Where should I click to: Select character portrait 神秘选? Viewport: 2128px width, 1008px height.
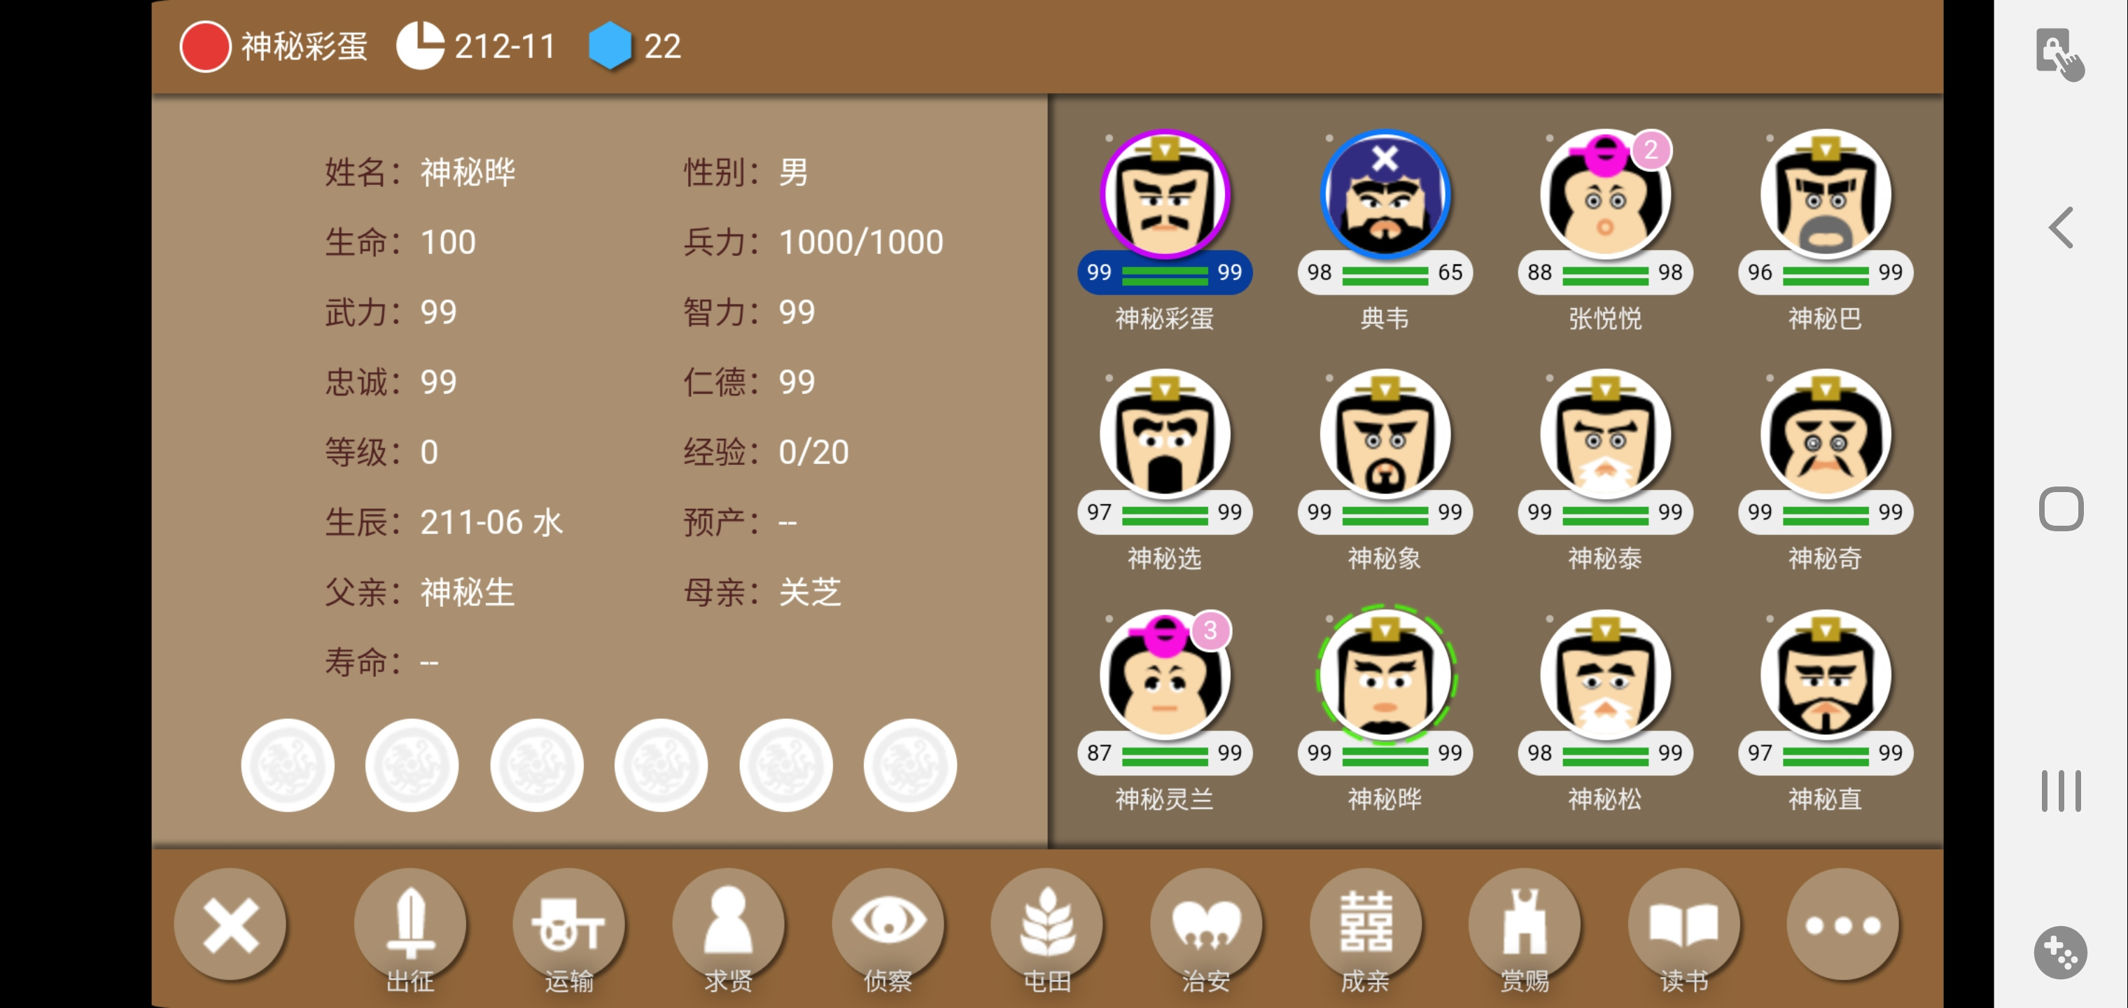tap(1165, 434)
